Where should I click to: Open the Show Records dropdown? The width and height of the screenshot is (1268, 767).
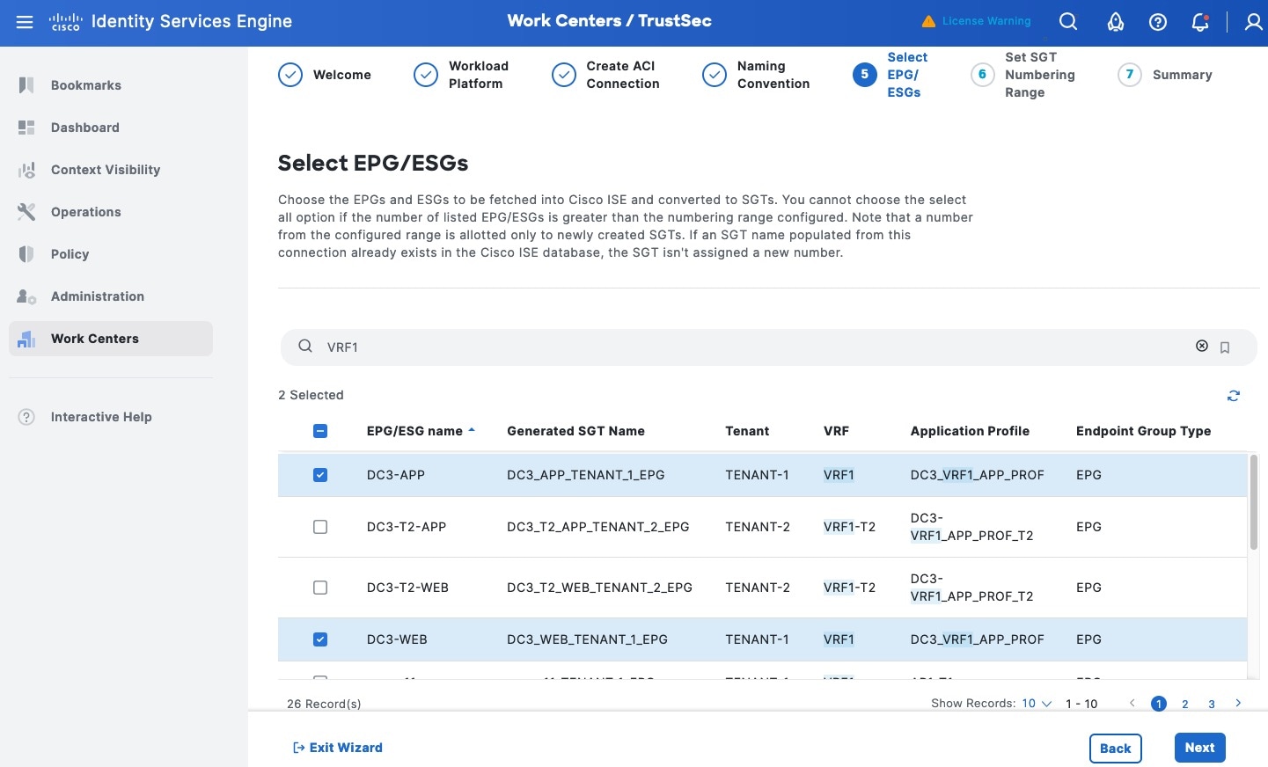point(1036,704)
